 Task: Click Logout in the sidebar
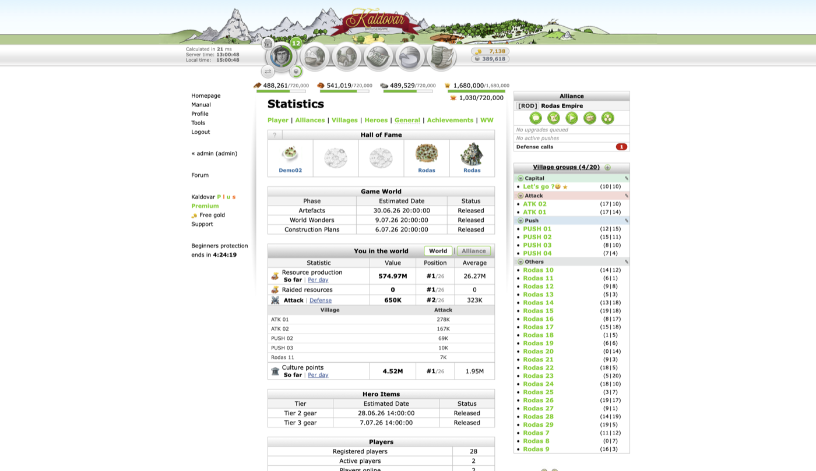(201, 132)
